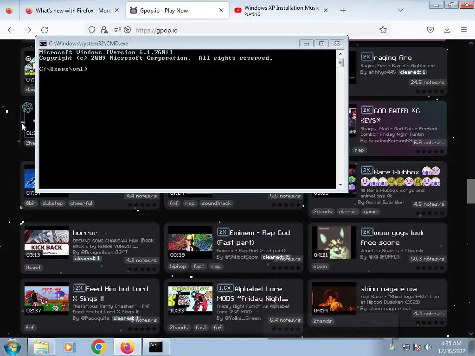
Task: Open the GOD EATER *6 KEYS* song
Action: coord(390,115)
